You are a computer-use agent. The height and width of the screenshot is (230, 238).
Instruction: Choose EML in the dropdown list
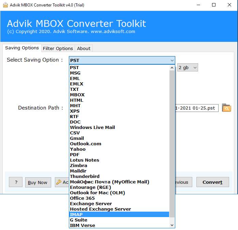click(119, 79)
